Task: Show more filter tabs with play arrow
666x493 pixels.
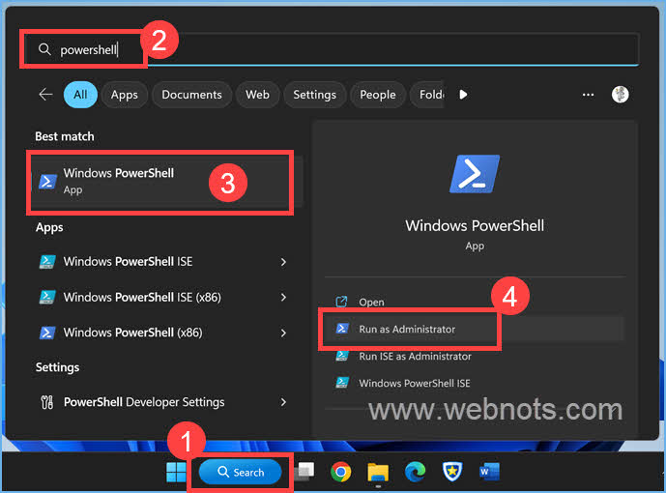Action: click(463, 95)
